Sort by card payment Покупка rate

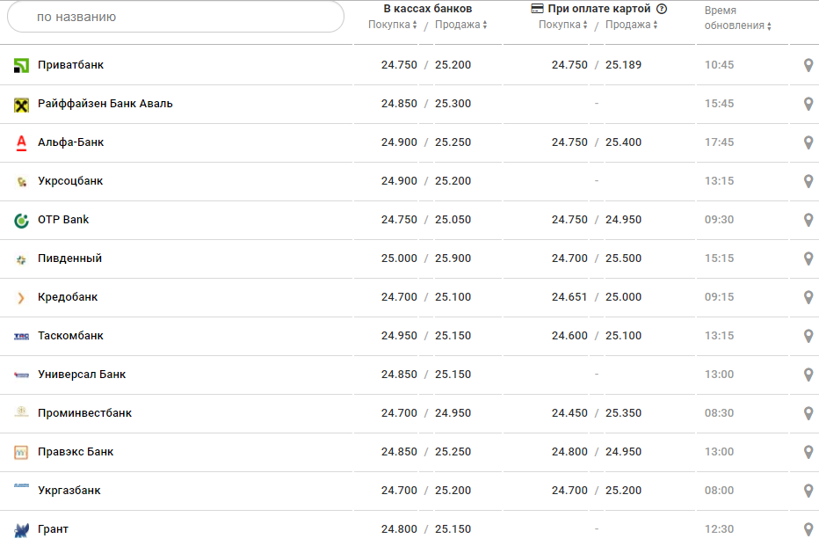tap(564, 25)
